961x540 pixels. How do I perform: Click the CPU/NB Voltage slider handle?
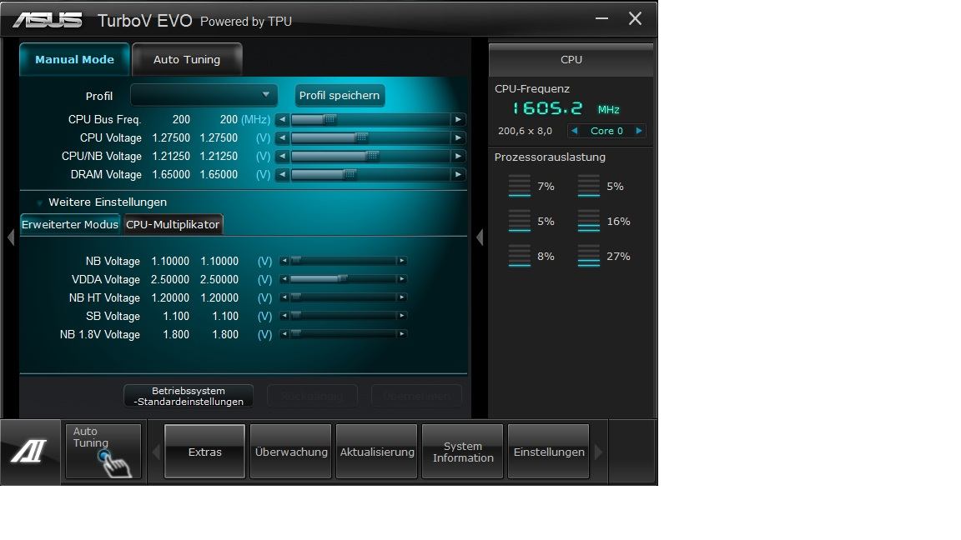coord(372,156)
